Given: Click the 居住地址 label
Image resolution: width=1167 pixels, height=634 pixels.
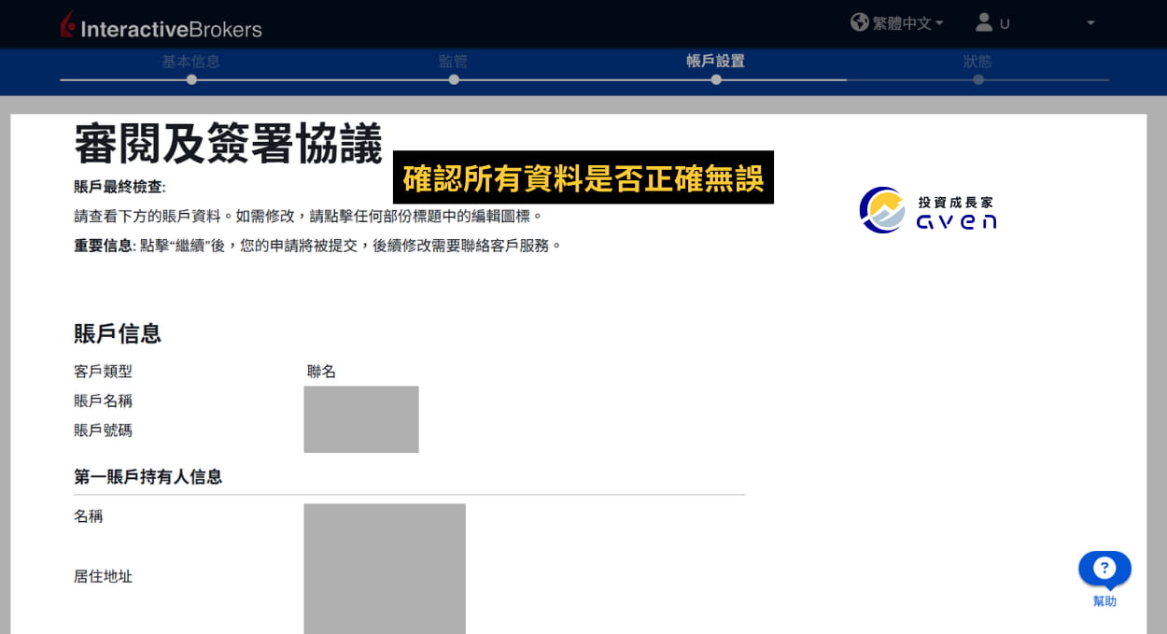Looking at the screenshot, I should pos(103,577).
